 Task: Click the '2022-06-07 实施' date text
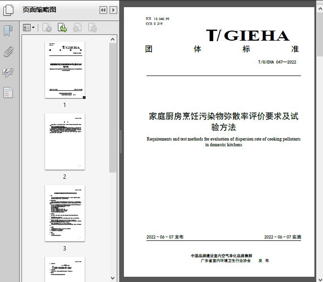283,237
